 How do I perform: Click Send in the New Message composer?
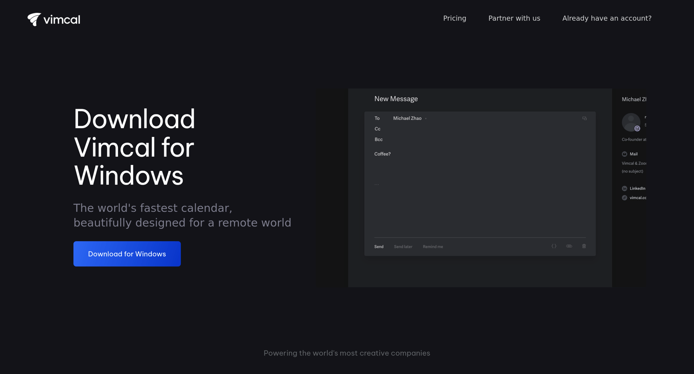pos(379,247)
